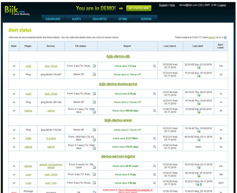Open the Help link

coord(172,5)
